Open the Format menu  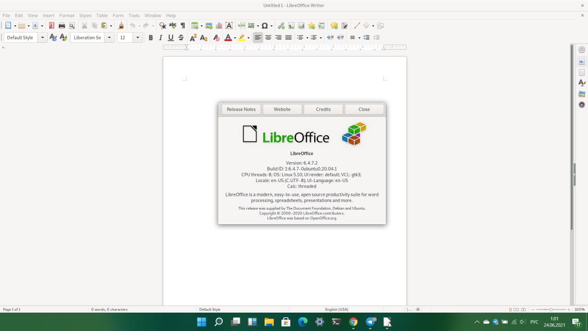coord(67,16)
